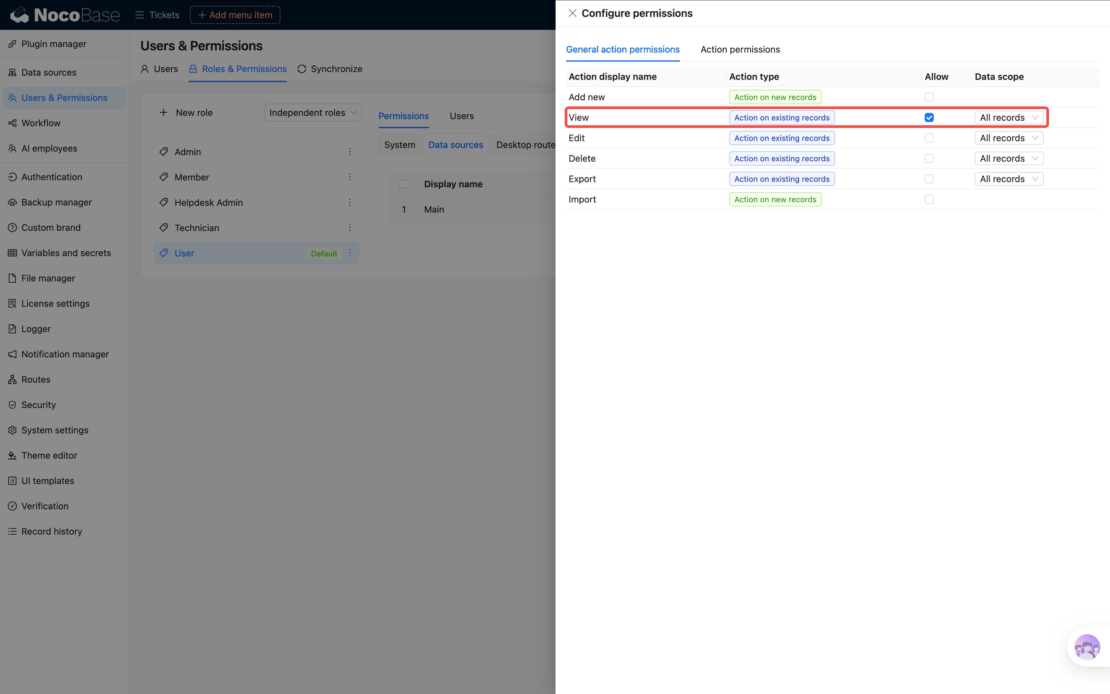The height and width of the screenshot is (694, 1110).
Task: Open the Independent roles dropdown
Action: pos(313,113)
